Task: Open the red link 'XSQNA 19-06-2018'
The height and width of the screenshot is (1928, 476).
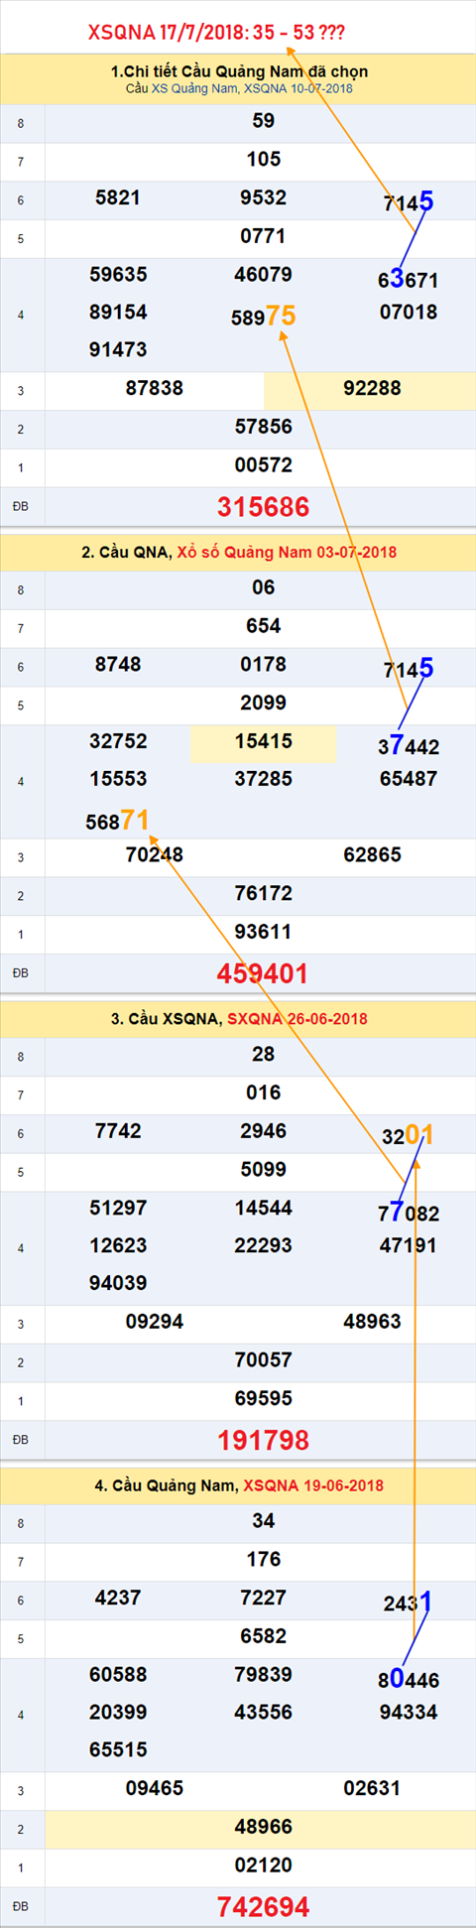Action: point(313,1485)
